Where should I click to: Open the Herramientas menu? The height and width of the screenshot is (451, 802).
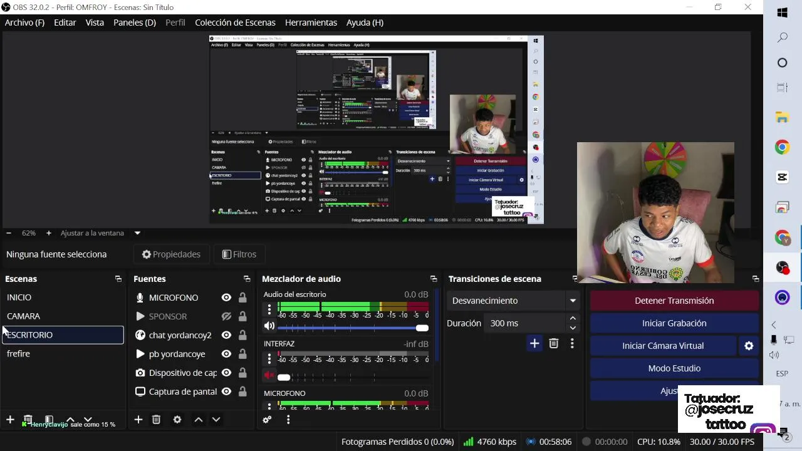[x=311, y=23]
